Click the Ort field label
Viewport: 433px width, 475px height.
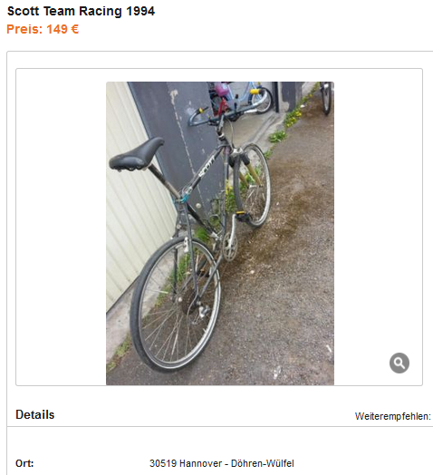24,463
